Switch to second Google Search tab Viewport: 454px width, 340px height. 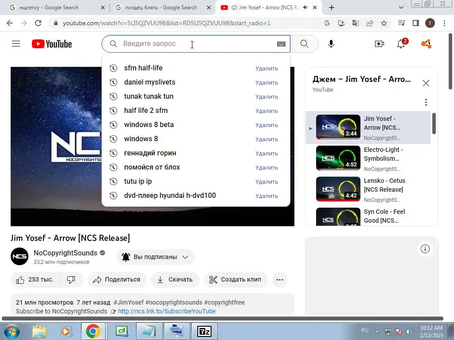pos(163,8)
